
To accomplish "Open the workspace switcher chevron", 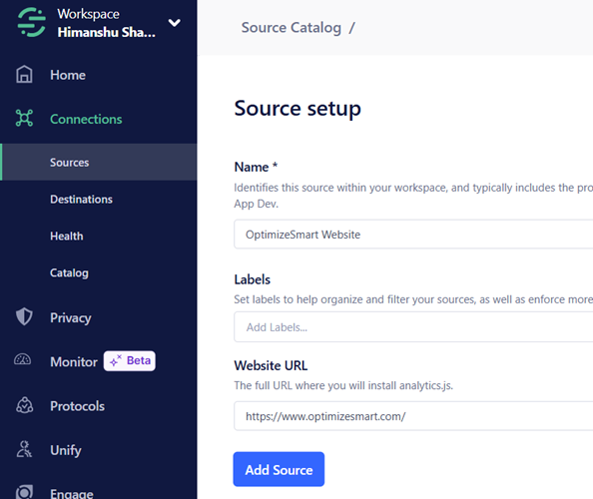I will coord(174,23).
